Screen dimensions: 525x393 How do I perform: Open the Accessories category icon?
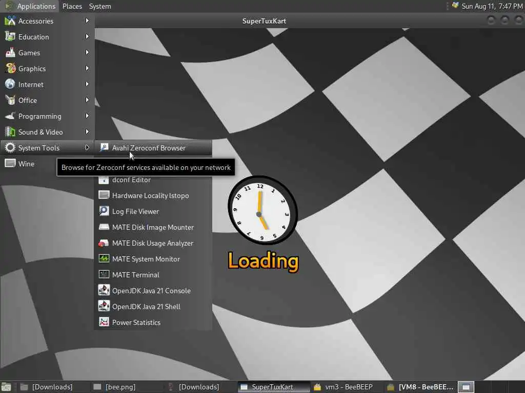10,20
